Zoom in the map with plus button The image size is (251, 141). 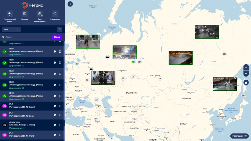(x=246, y=67)
